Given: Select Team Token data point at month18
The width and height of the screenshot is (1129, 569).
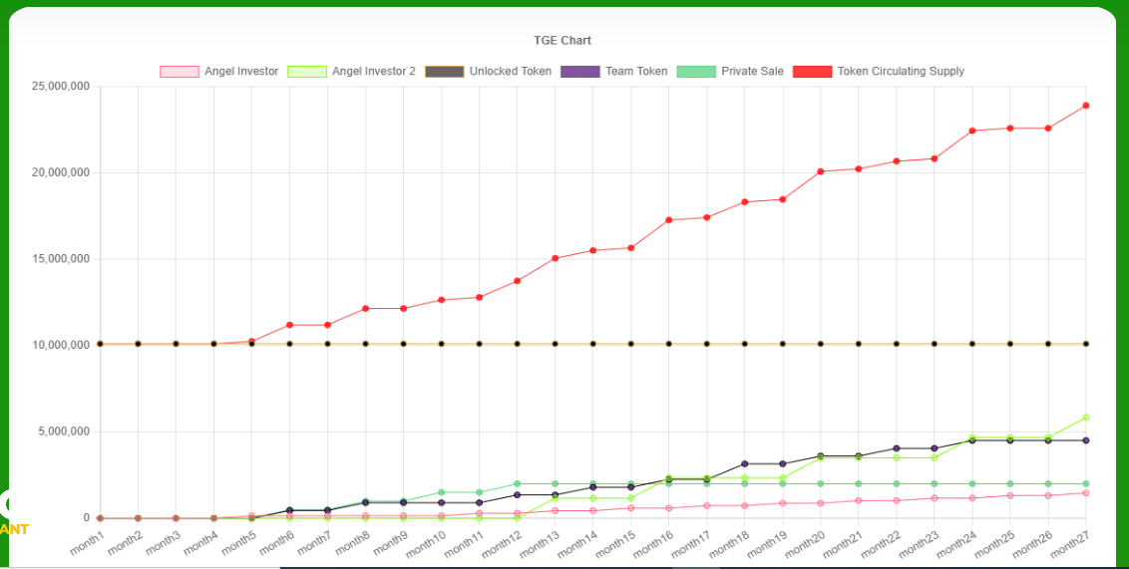Looking at the screenshot, I should pyautogui.click(x=745, y=464).
